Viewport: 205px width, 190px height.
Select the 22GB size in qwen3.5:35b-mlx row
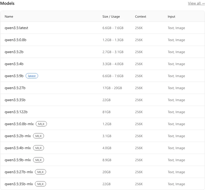(107, 184)
